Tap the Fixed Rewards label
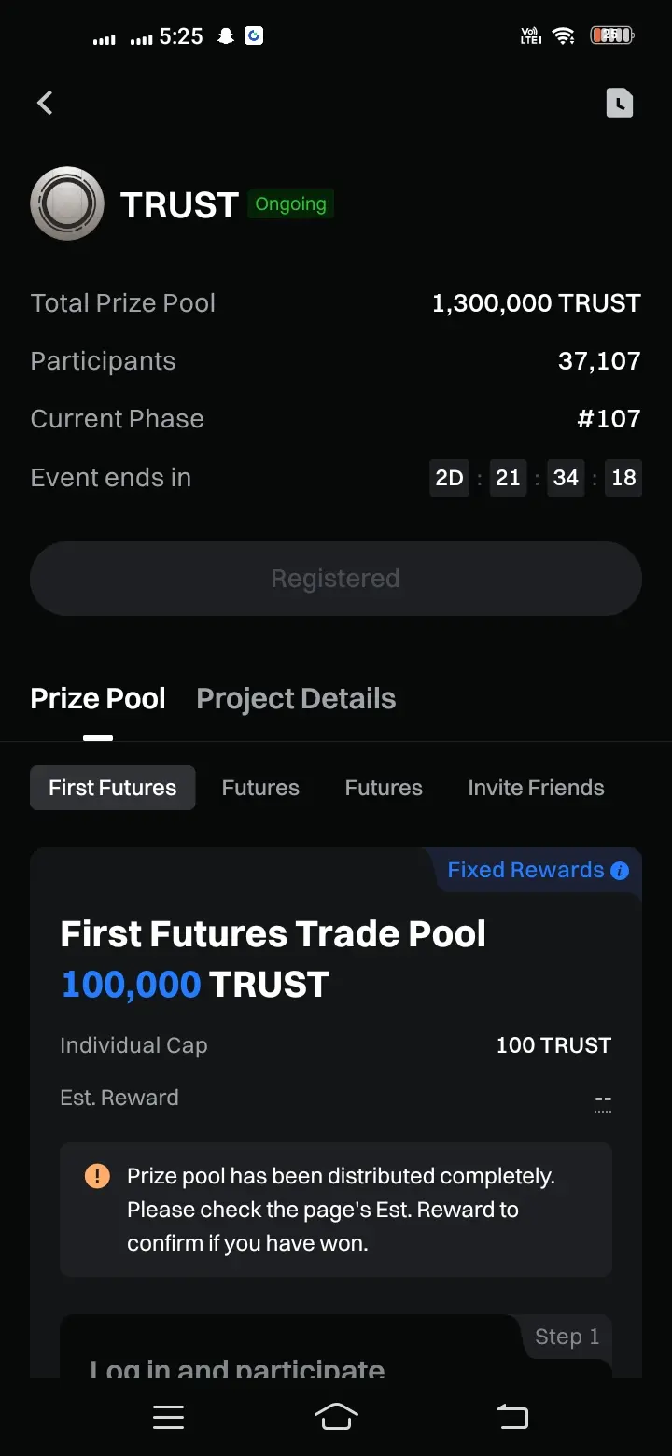The height and width of the screenshot is (1456, 672). 525,870
